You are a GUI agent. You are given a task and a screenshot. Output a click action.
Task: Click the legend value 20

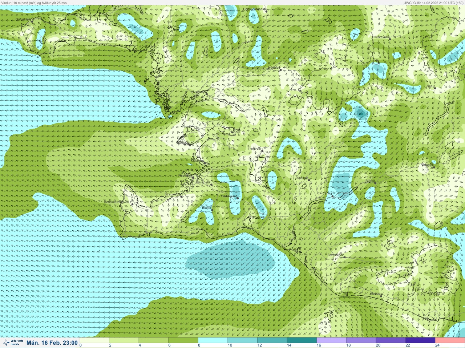pos(378,345)
